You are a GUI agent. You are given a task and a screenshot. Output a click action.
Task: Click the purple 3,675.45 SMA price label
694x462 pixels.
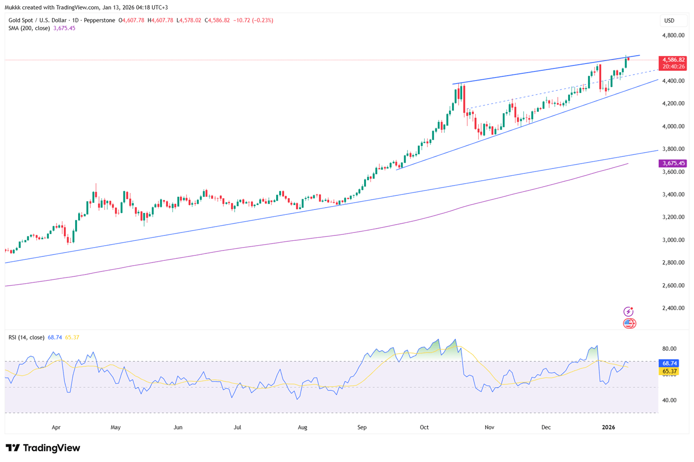point(673,164)
